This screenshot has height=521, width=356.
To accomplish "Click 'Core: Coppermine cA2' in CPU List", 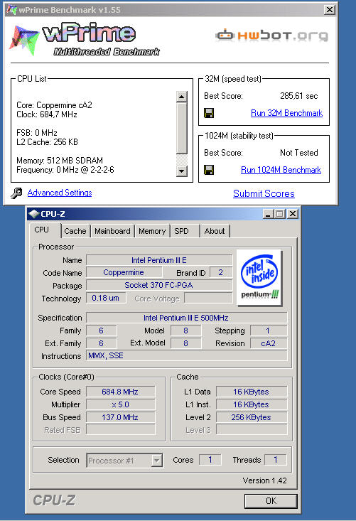I will pyautogui.click(x=54, y=105).
